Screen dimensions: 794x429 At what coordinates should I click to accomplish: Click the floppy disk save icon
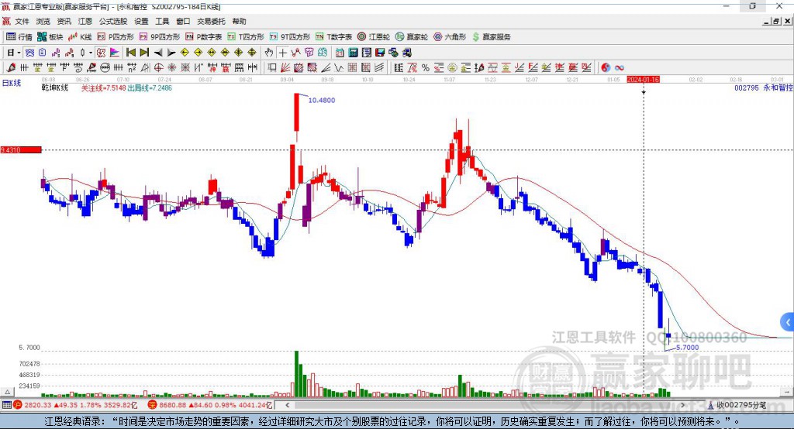pos(380,53)
